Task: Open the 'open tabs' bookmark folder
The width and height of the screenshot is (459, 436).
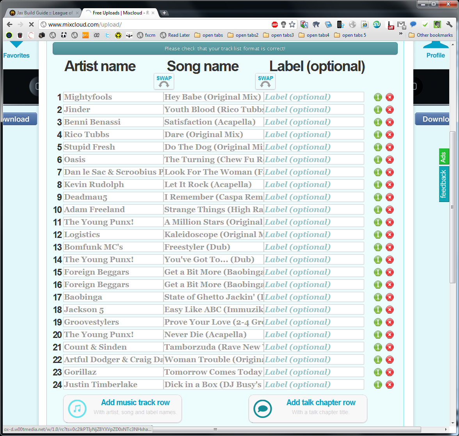Action: pyautogui.click(x=209, y=35)
